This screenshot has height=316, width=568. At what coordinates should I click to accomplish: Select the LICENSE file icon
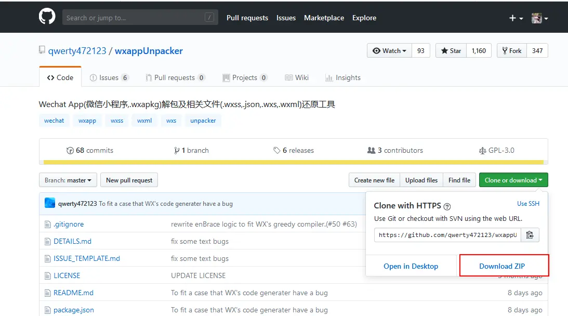[x=47, y=276]
